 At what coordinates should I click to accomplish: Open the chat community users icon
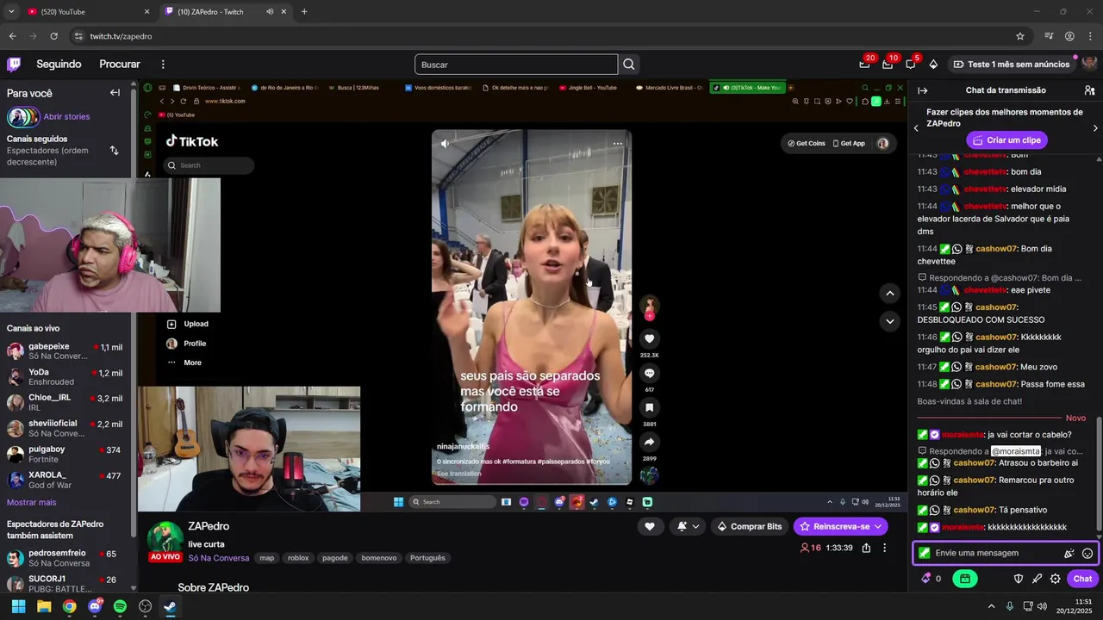coord(1089,90)
